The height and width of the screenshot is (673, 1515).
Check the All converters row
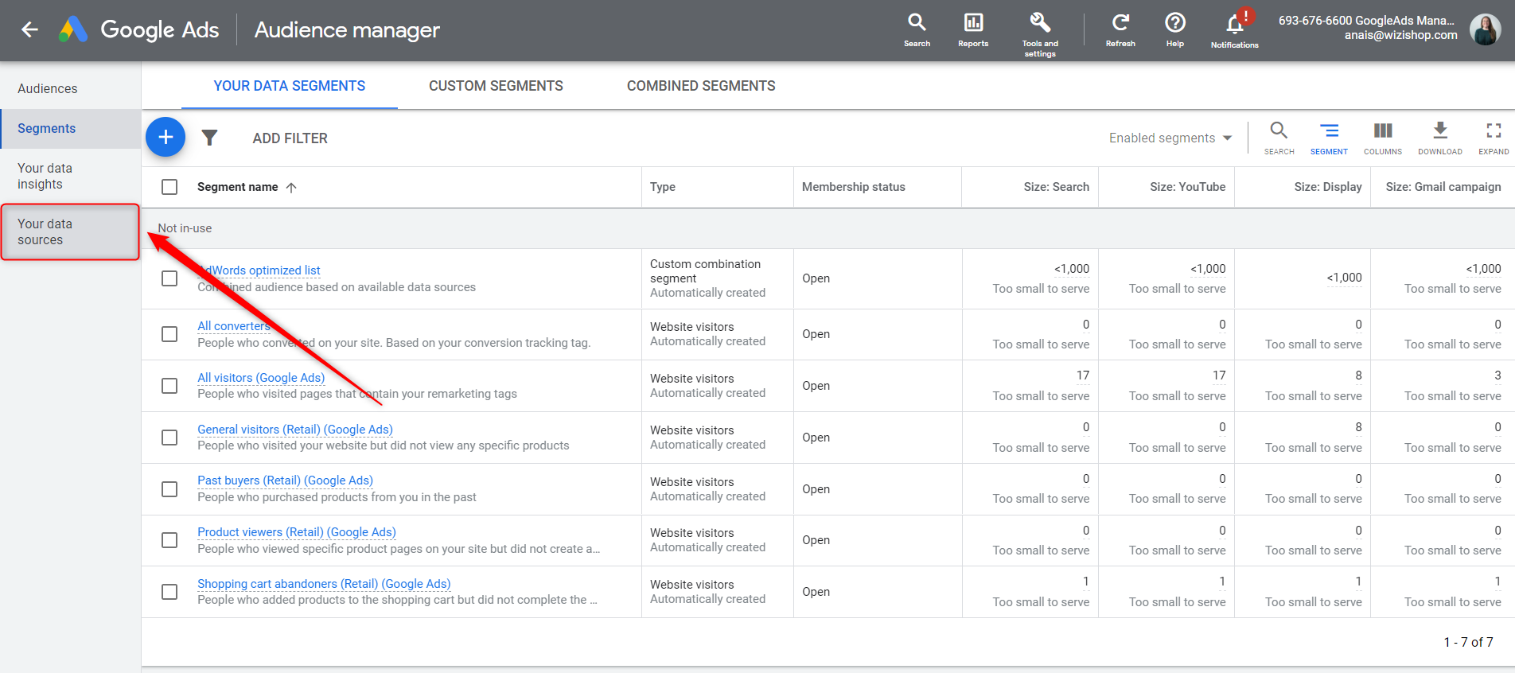tap(169, 334)
